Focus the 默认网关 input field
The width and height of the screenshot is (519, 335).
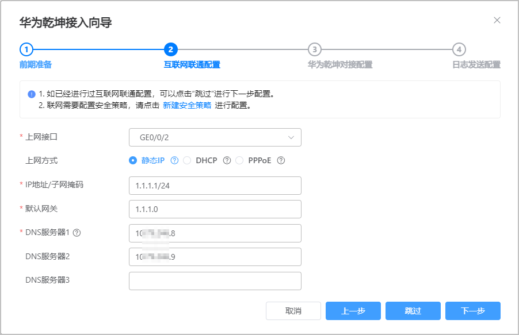(215, 209)
